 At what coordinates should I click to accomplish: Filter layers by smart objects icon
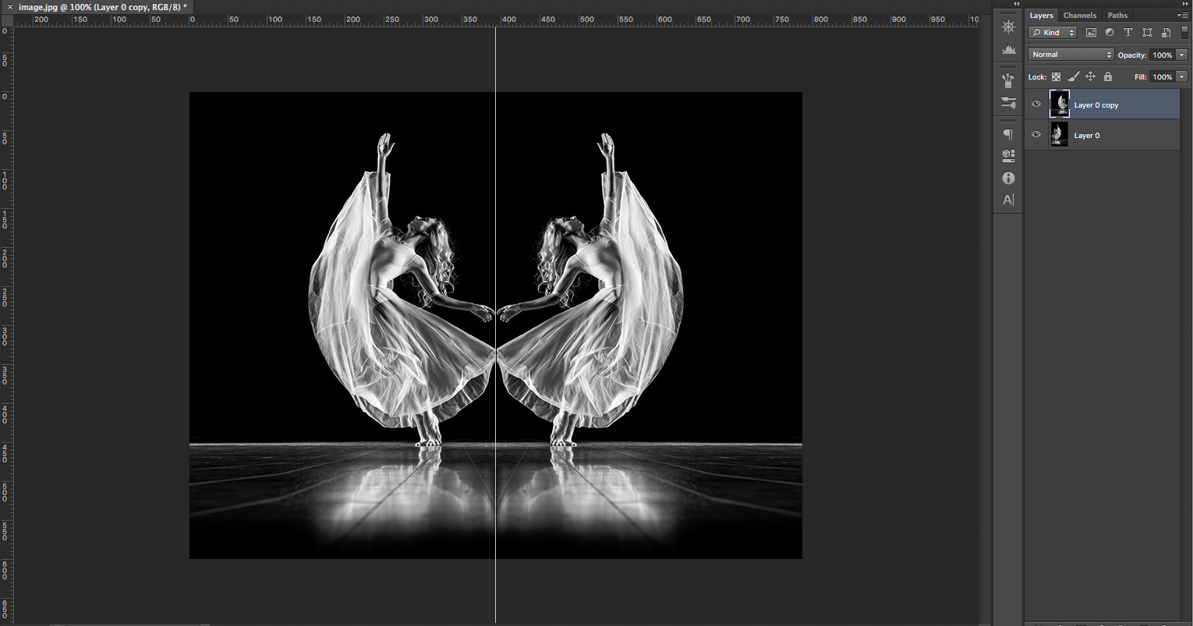pos(1166,33)
